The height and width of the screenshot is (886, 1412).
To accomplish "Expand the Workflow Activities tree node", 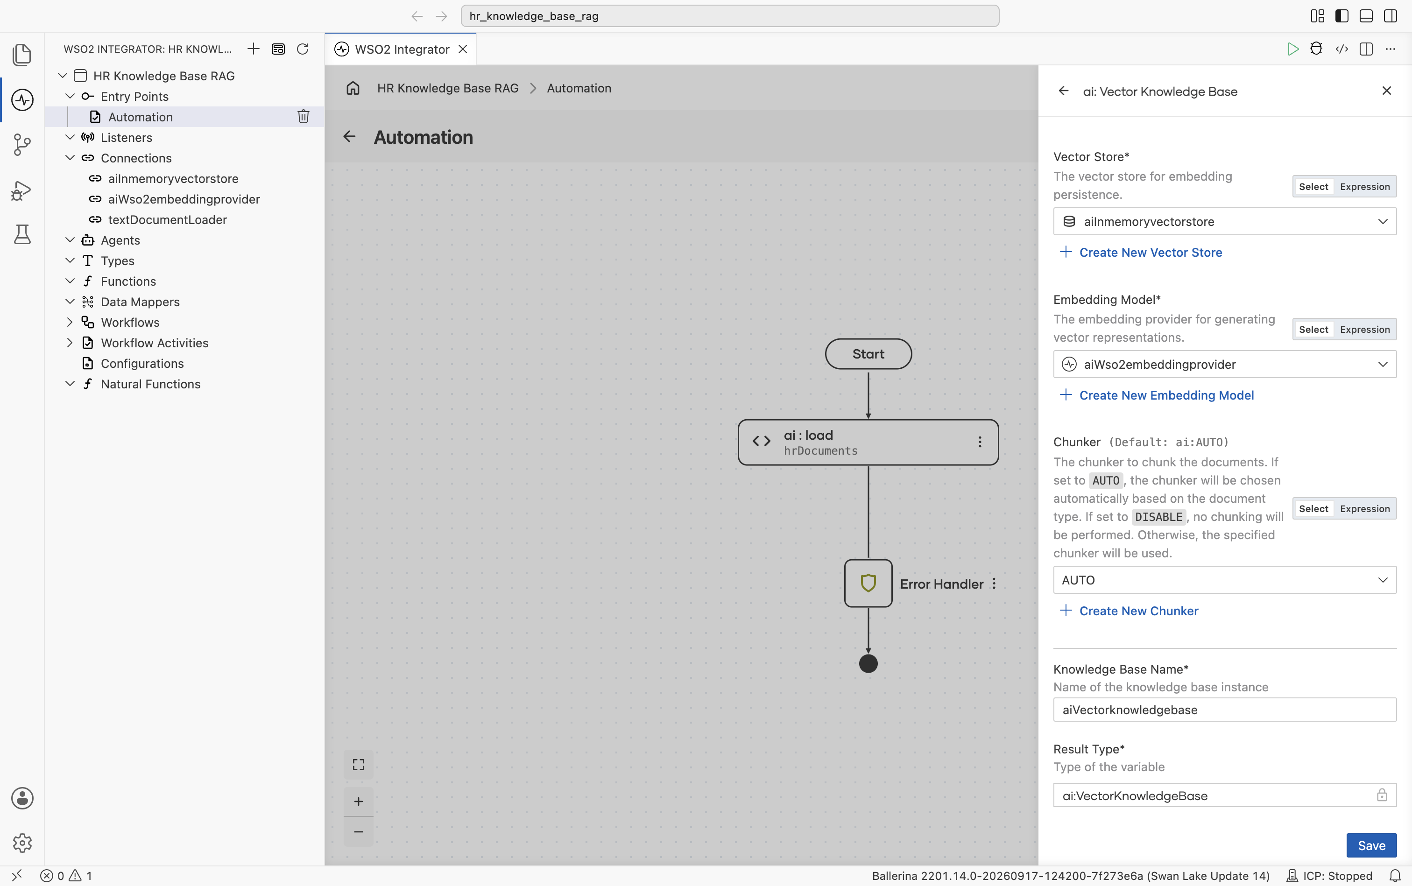I will click(x=70, y=343).
